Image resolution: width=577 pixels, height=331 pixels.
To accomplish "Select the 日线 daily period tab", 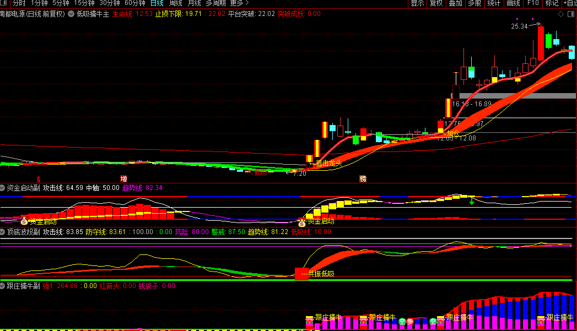I will [157, 3].
